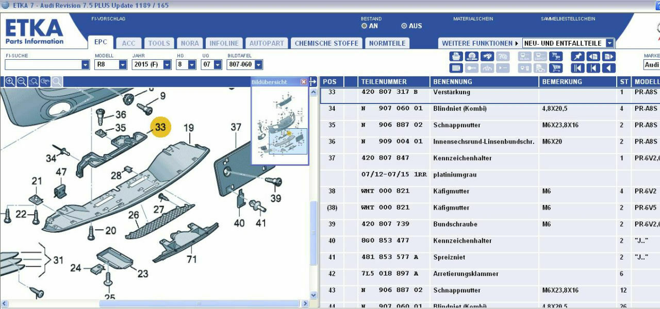Switch to the TOOLS tab
Image resolution: width=660 pixels, height=309 pixels.
pyautogui.click(x=159, y=43)
